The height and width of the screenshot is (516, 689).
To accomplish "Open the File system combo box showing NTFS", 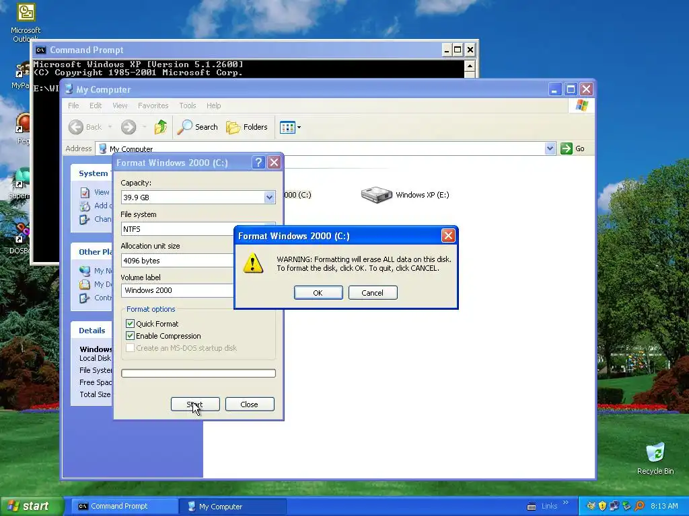I will pyautogui.click(x=178, y=229).
